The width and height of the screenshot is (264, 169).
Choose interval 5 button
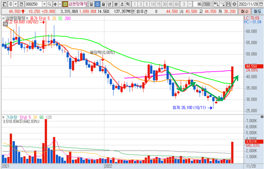(x=147, y=4)
